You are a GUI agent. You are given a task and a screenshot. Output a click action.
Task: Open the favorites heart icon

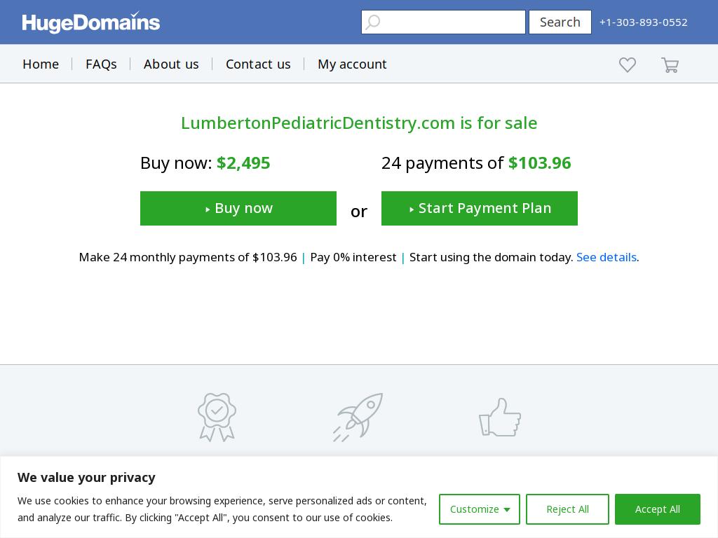pyautogui.click(x=628, y=64)
